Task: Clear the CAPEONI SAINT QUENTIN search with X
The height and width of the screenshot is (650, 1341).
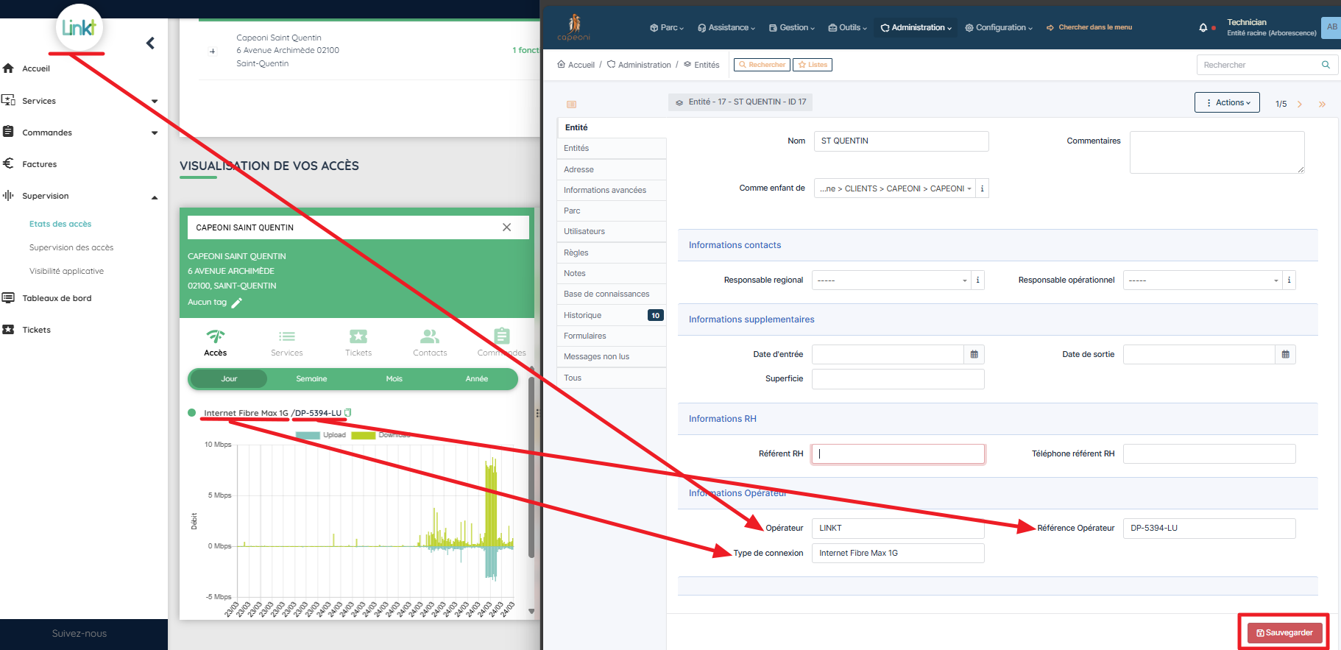Action: [506, 227]
